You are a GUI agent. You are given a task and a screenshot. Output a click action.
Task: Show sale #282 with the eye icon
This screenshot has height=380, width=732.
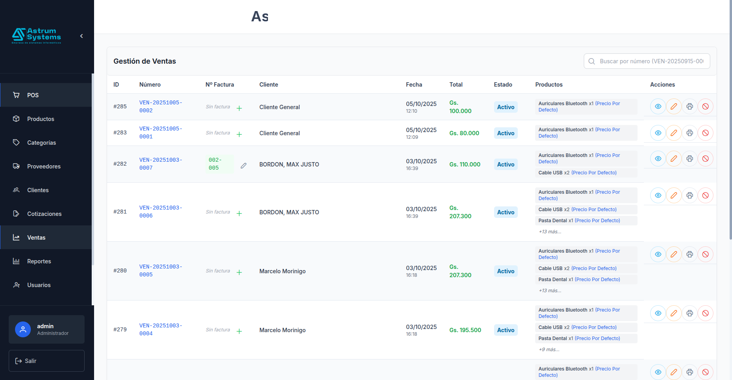(658, 159)
